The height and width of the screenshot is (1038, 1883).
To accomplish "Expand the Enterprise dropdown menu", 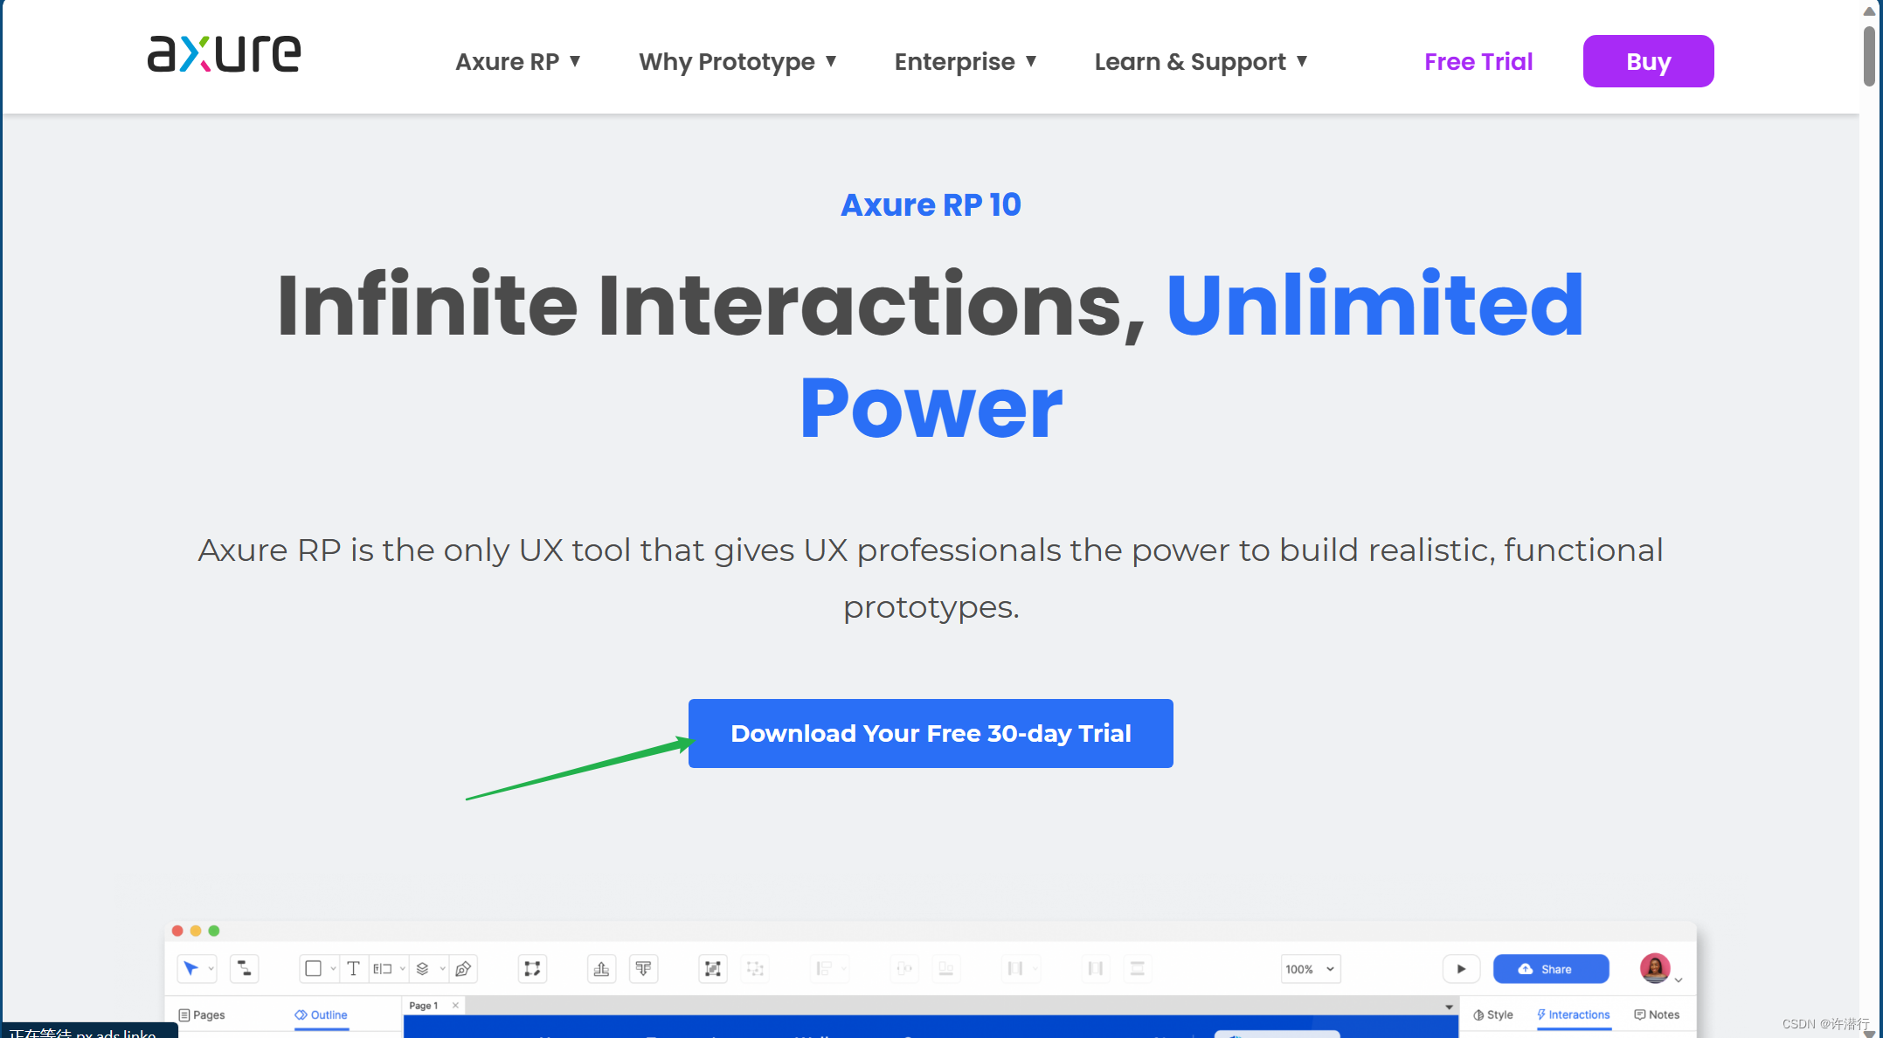I will [x=967, y=60].
